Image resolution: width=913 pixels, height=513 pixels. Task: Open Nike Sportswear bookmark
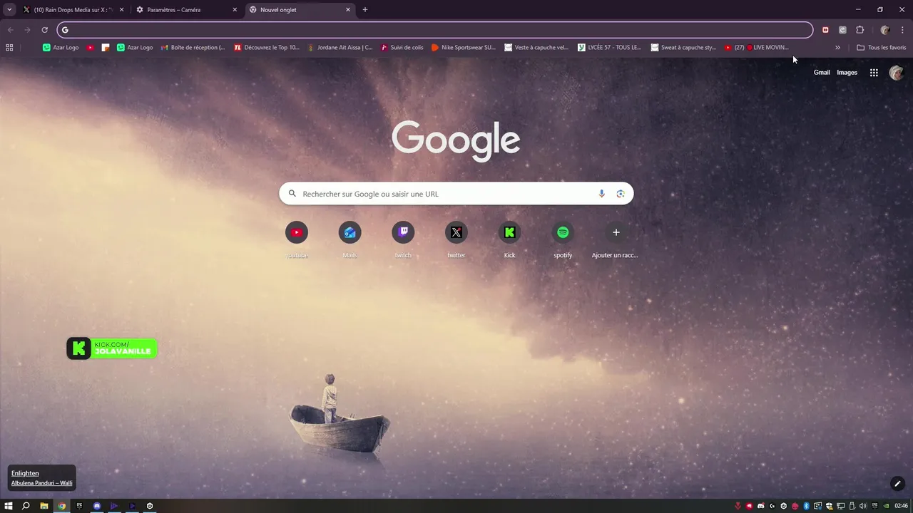[464, 48]
